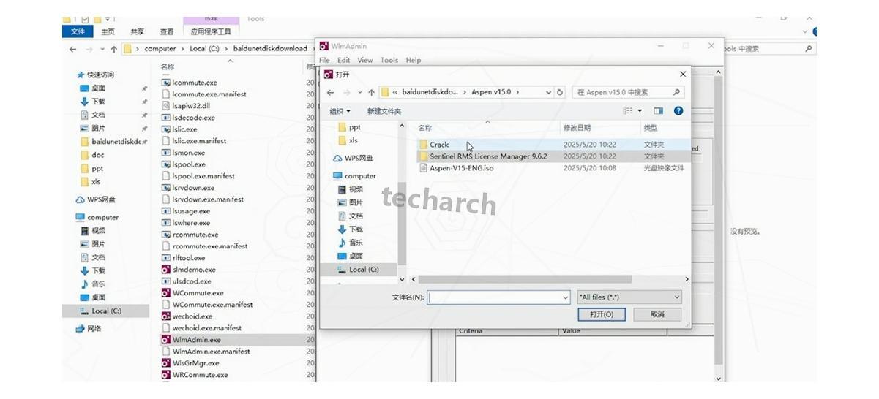Toggle the preview pane in dialog
The width and height of the screenshot is (879, 399).
click(x=658, y=111)
